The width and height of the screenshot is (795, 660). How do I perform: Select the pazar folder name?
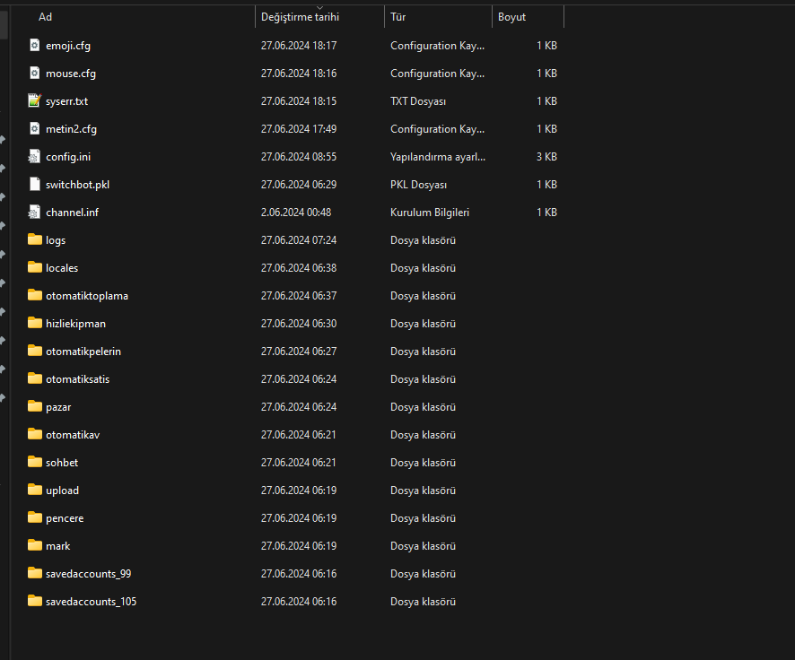coord(58,407)
